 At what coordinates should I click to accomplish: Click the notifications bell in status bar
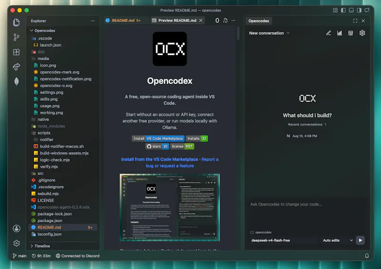(x=367, y=256)
